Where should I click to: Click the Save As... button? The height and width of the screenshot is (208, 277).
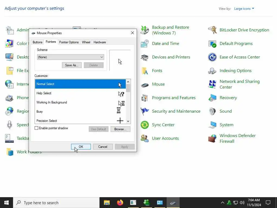(72, 65)
